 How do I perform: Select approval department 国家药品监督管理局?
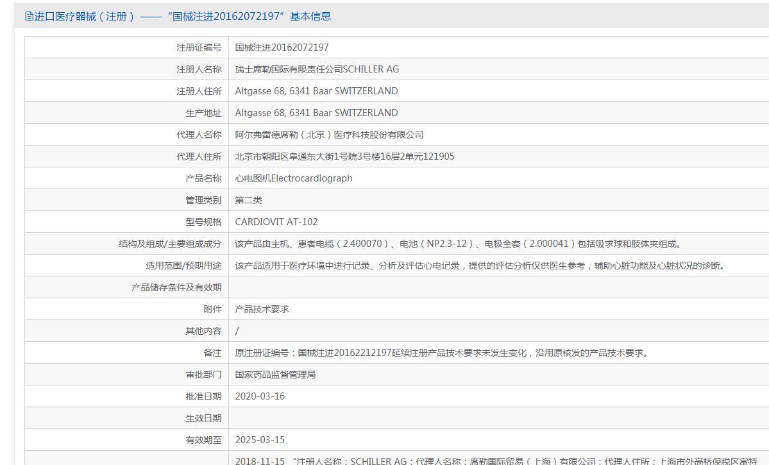[x=275, y=375]
